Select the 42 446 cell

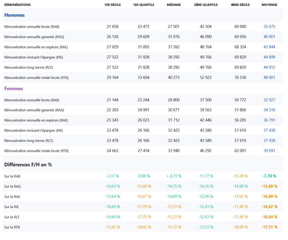tap(206, 120)
